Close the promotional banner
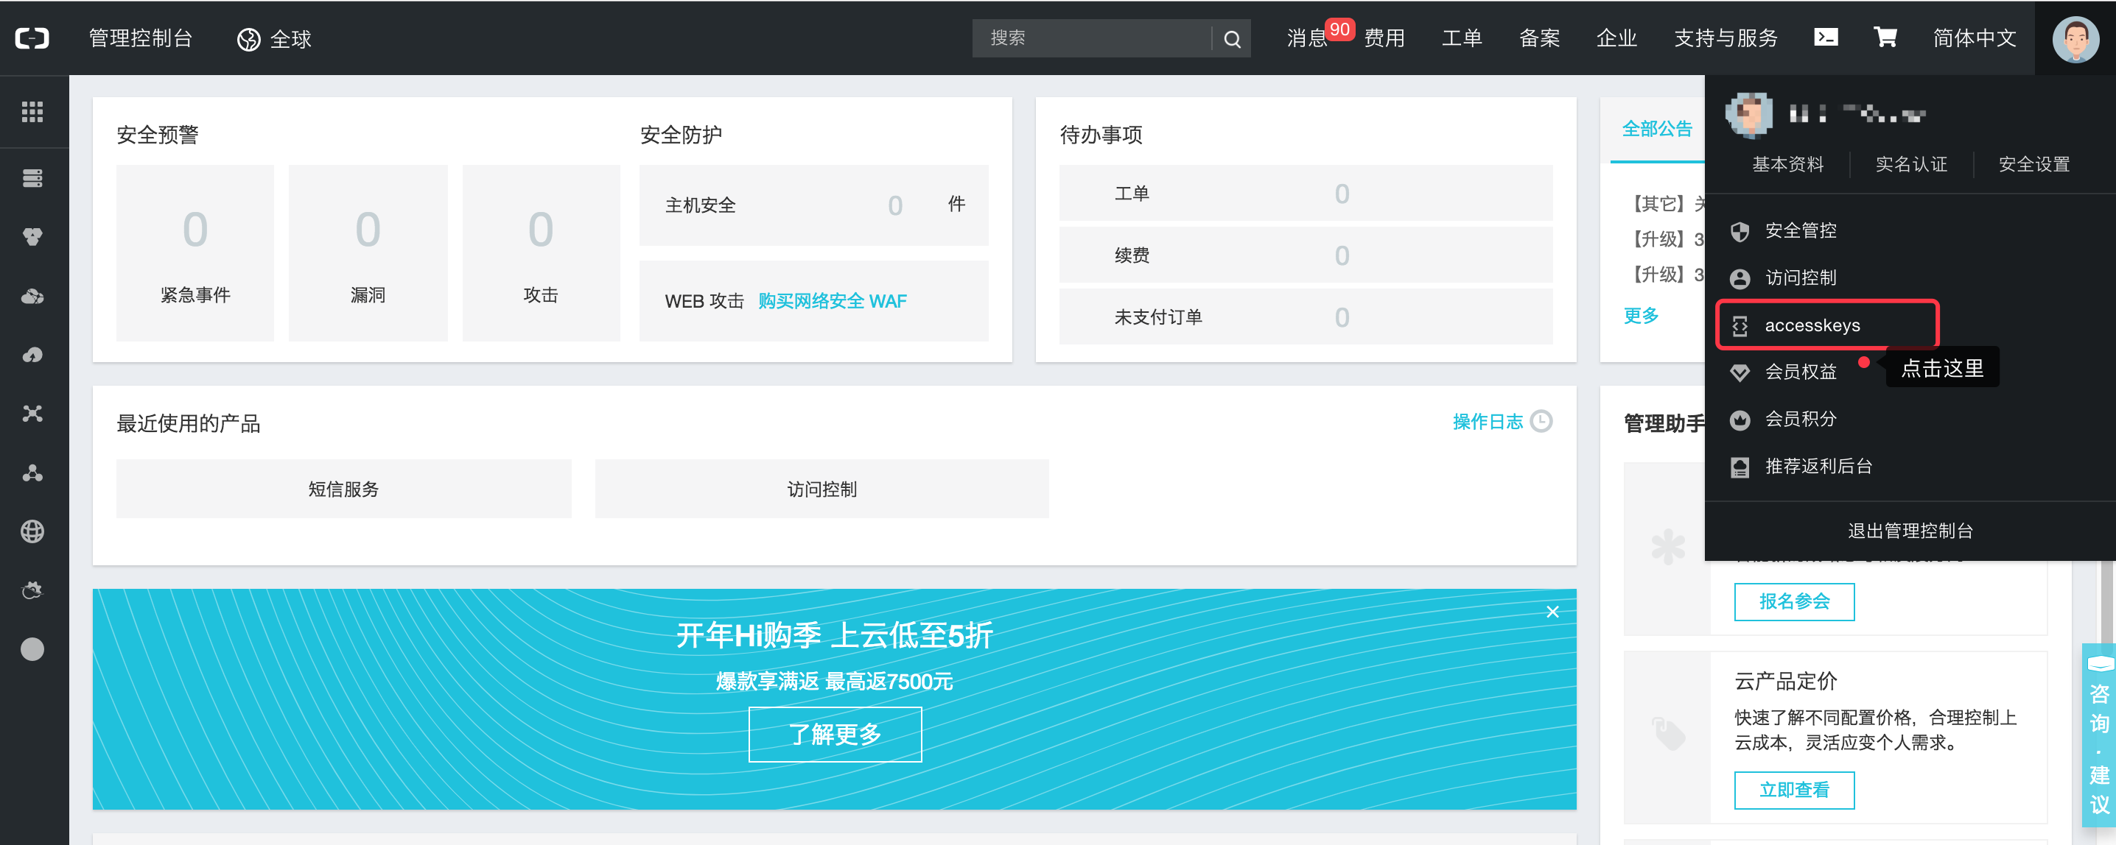This screenshot has width=2116, height=845. 1552,611
